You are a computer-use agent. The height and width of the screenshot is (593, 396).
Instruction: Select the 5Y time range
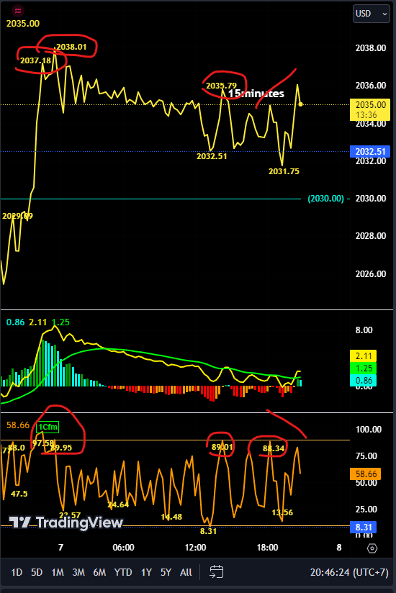[166, 572]
